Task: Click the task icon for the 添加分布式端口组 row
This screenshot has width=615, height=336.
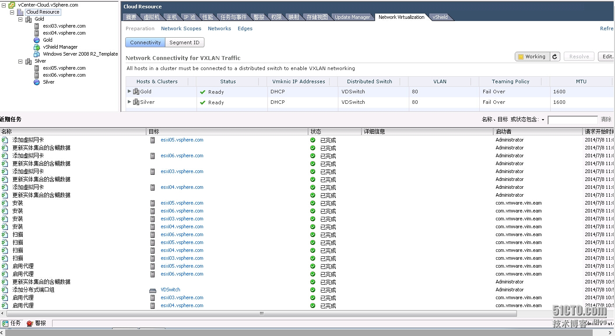Action: [5, 290]
